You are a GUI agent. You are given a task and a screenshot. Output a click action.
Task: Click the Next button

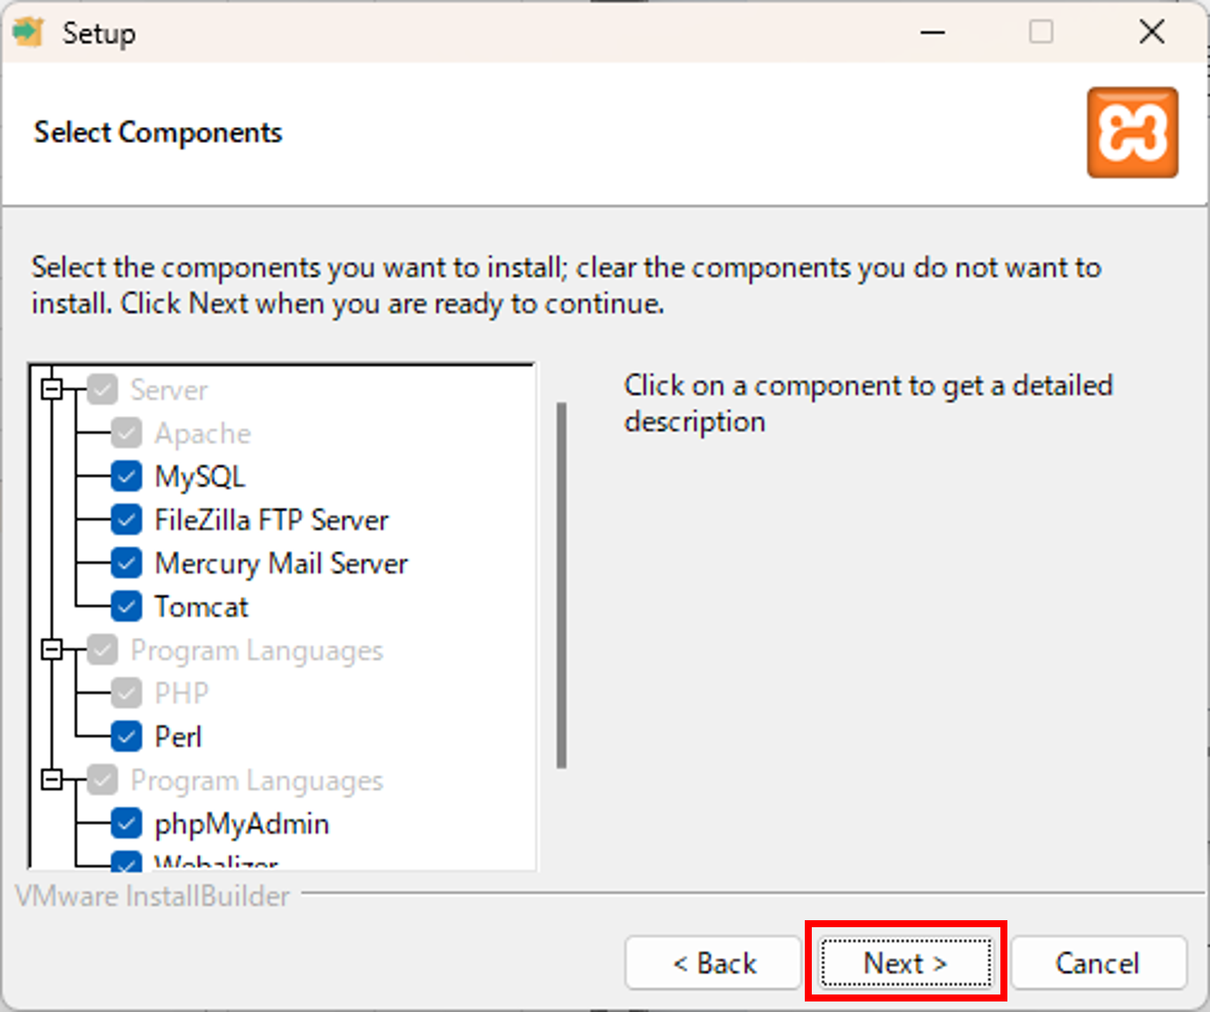tap(904, 963)
